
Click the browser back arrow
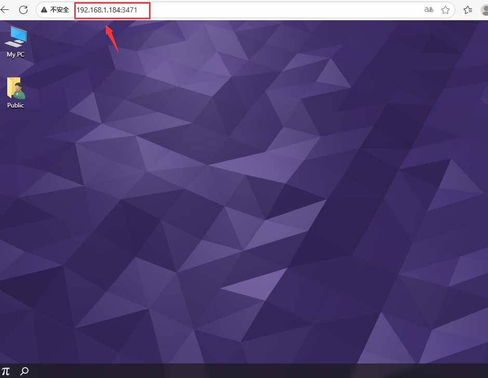[x=4, y=10]
